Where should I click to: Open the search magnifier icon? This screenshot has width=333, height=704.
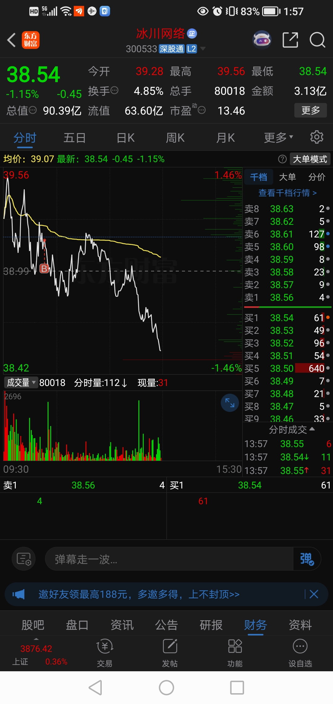point(317,40)
